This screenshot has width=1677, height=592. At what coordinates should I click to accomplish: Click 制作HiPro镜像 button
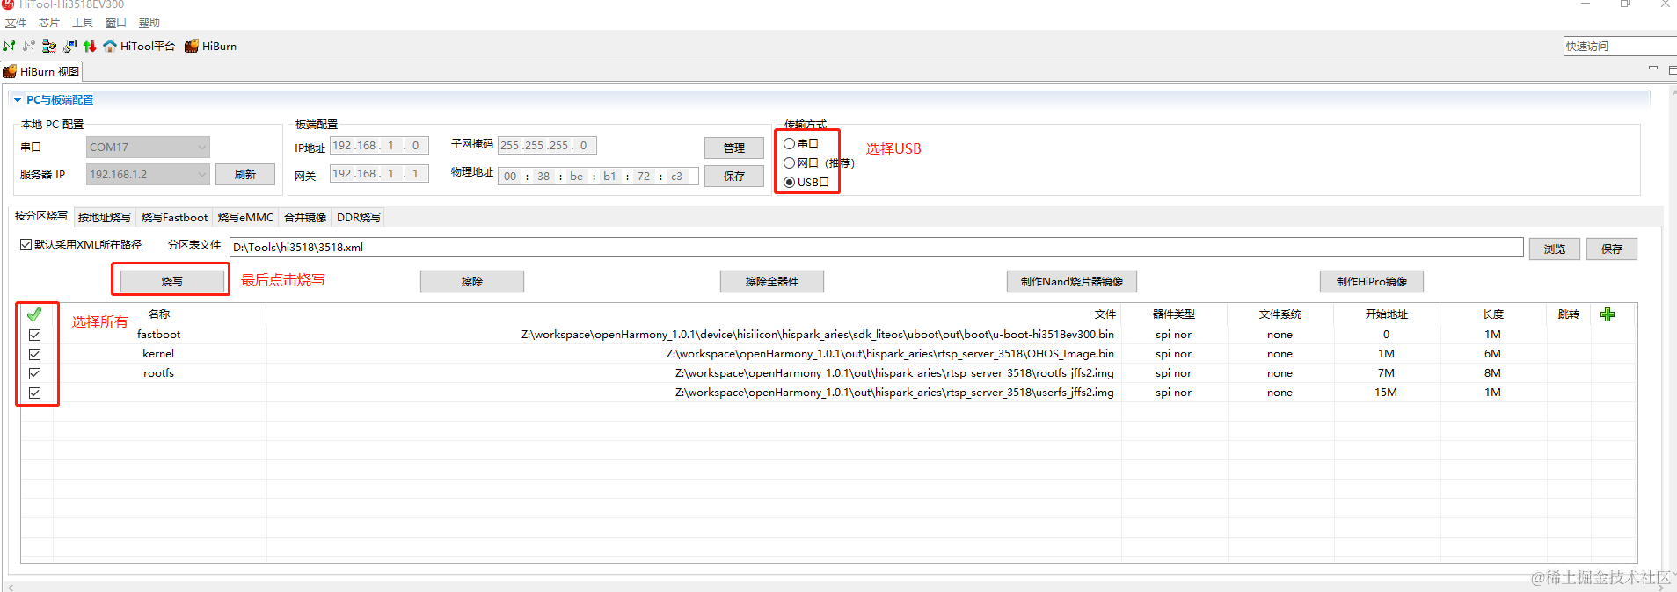point(1372,281)
